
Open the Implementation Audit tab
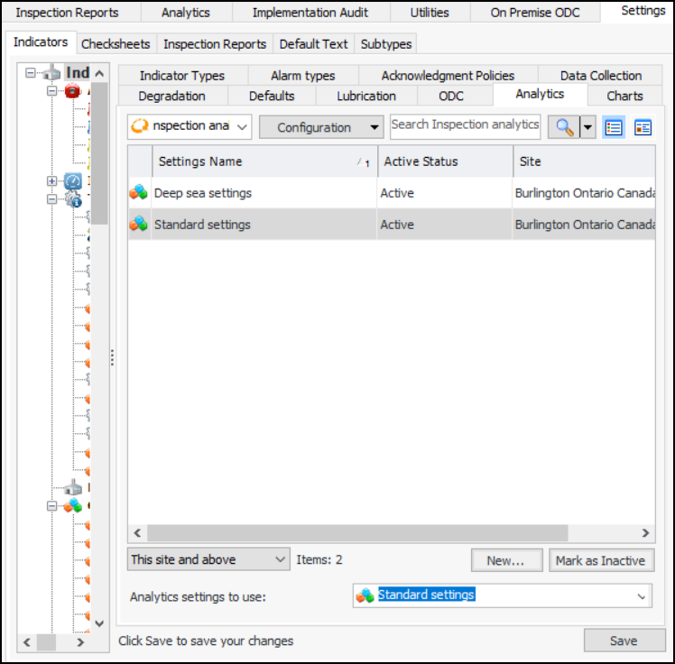coord(310,13)
